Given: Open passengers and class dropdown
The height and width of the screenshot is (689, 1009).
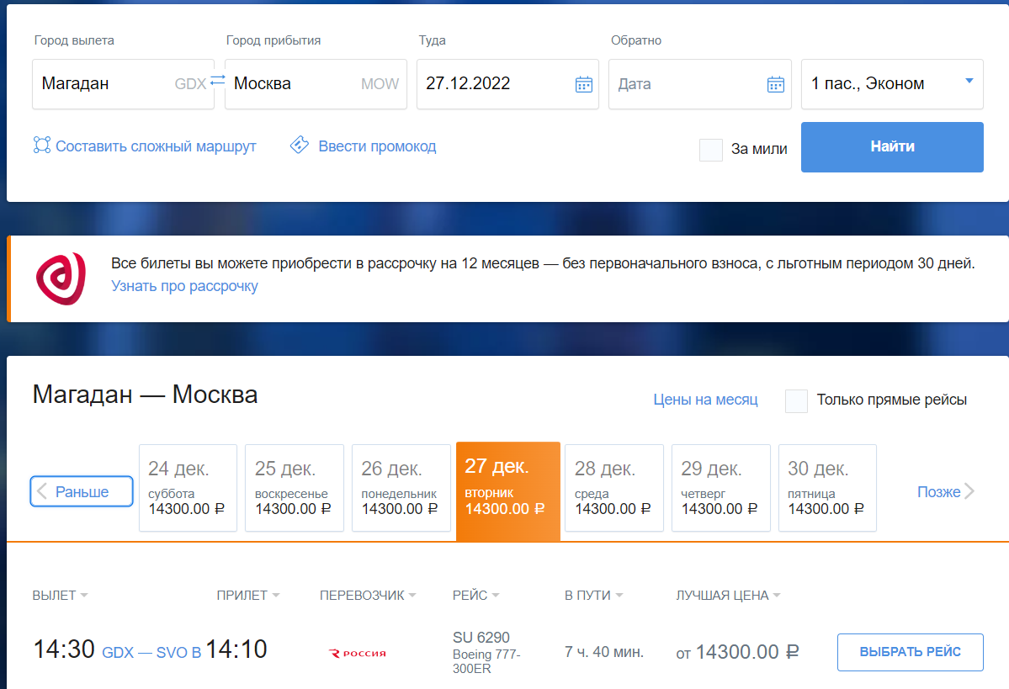Looking at the screenshot, I should point(892,84).
